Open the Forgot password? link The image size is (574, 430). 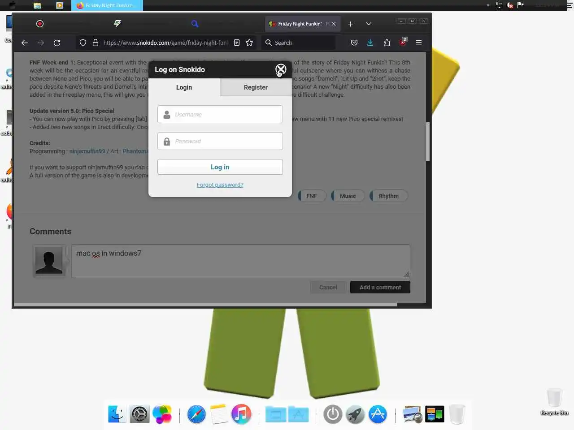[x=220, y=185]
